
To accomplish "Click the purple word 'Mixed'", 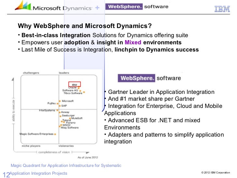I will (x=133, y=42).
